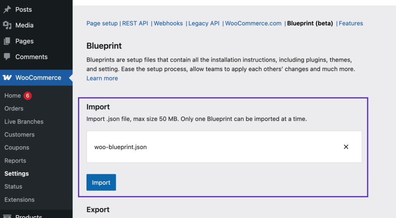Open the Coupons submenu item
This screenshot has width=396, height=218.
[17, 147]
